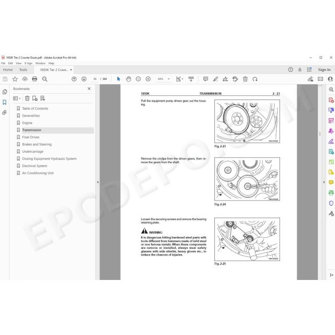This screenshot has height=335, width=335.
Task: Open search tools magnifier in right pane
Action: pos(331,89)
